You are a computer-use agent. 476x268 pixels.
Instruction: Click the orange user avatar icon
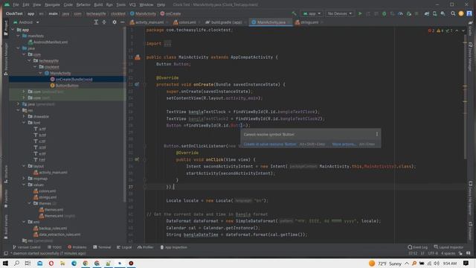(x=461, y=13)
